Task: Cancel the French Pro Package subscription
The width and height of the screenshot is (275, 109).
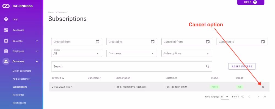Action: pos(263,87)
